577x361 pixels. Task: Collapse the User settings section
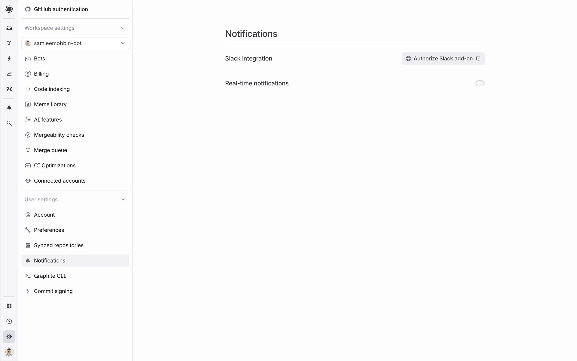tap(123, 199)
